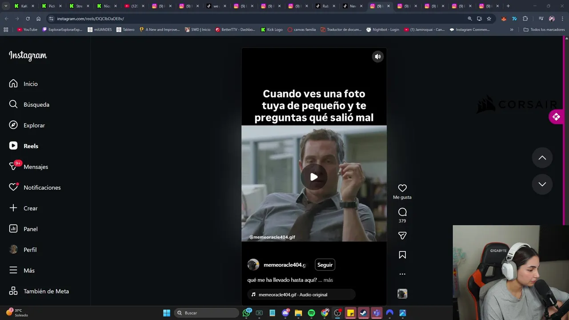
Task: Open the BetterTTV - Dashbo... bookmark
Action: click(x=235, y=30)
